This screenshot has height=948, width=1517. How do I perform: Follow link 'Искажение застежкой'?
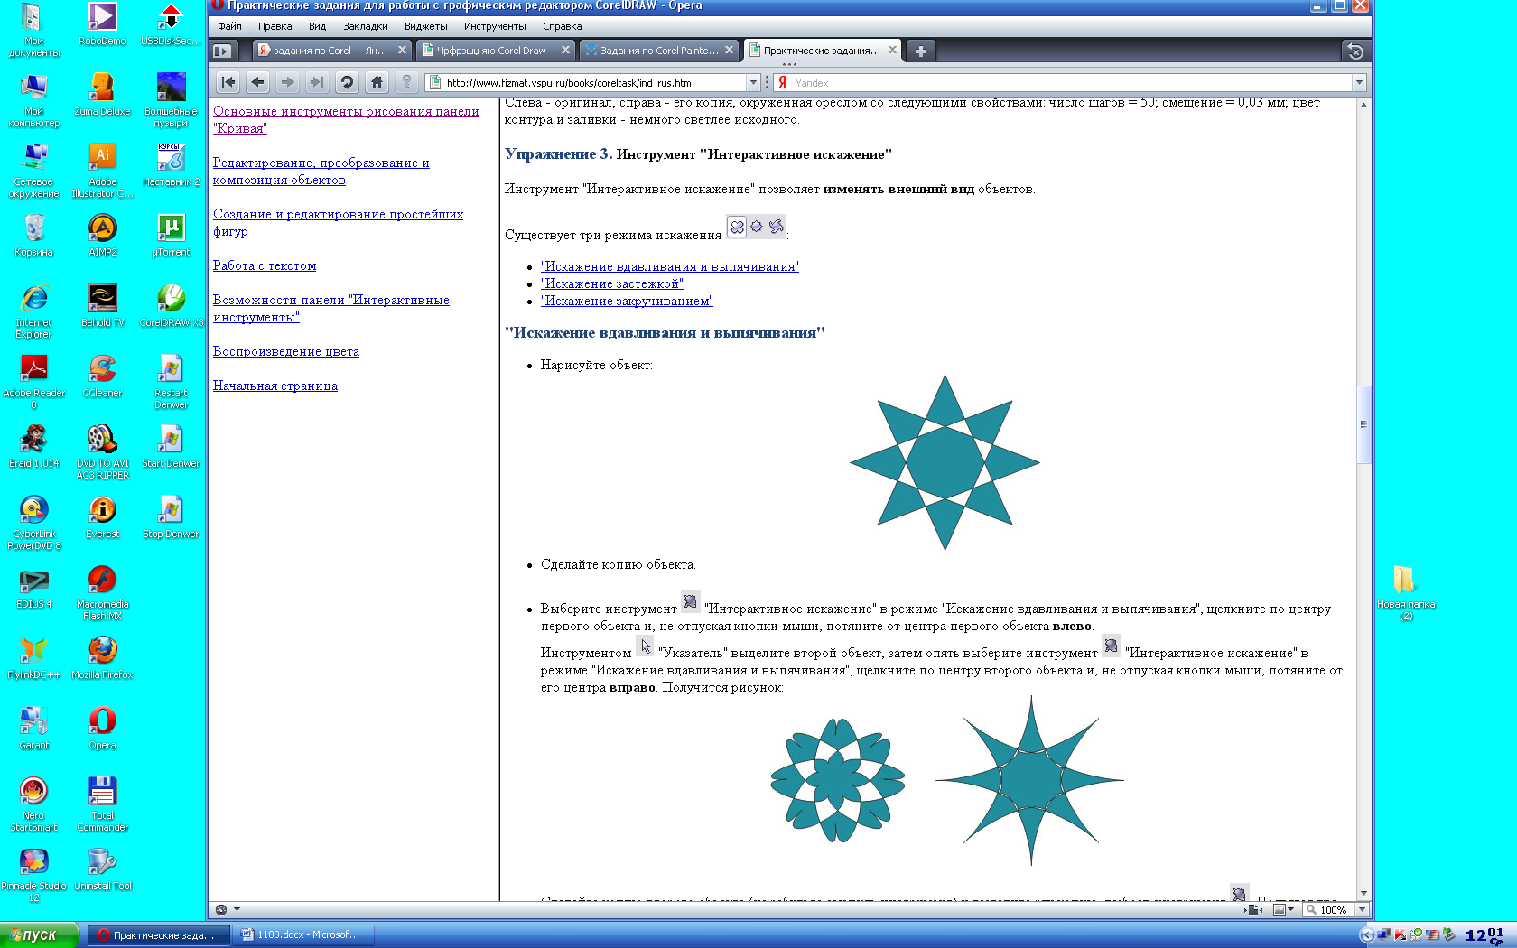[x=612, y=283]
